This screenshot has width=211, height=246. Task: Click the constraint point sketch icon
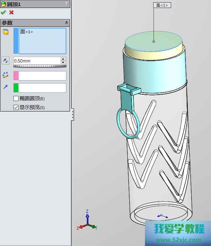(x=6, y=75)
